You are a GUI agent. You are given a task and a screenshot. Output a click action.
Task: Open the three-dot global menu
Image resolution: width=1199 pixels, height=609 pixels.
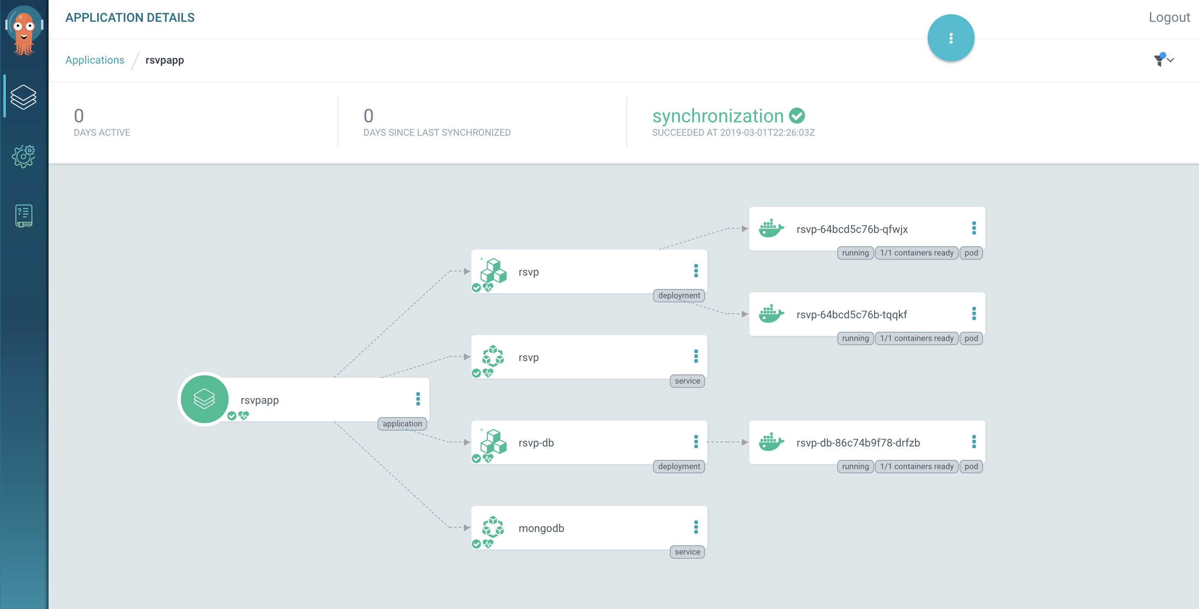pos(951,38)
